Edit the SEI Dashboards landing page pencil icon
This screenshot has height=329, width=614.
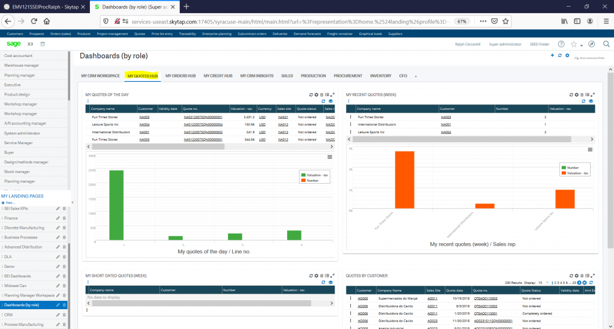point(58,276)
